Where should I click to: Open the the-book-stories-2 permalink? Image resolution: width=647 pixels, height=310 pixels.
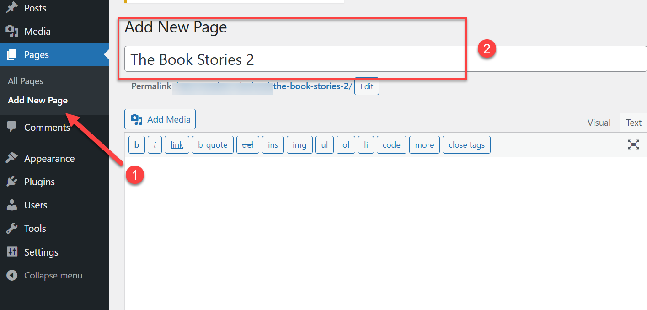(x=312, y=86)
